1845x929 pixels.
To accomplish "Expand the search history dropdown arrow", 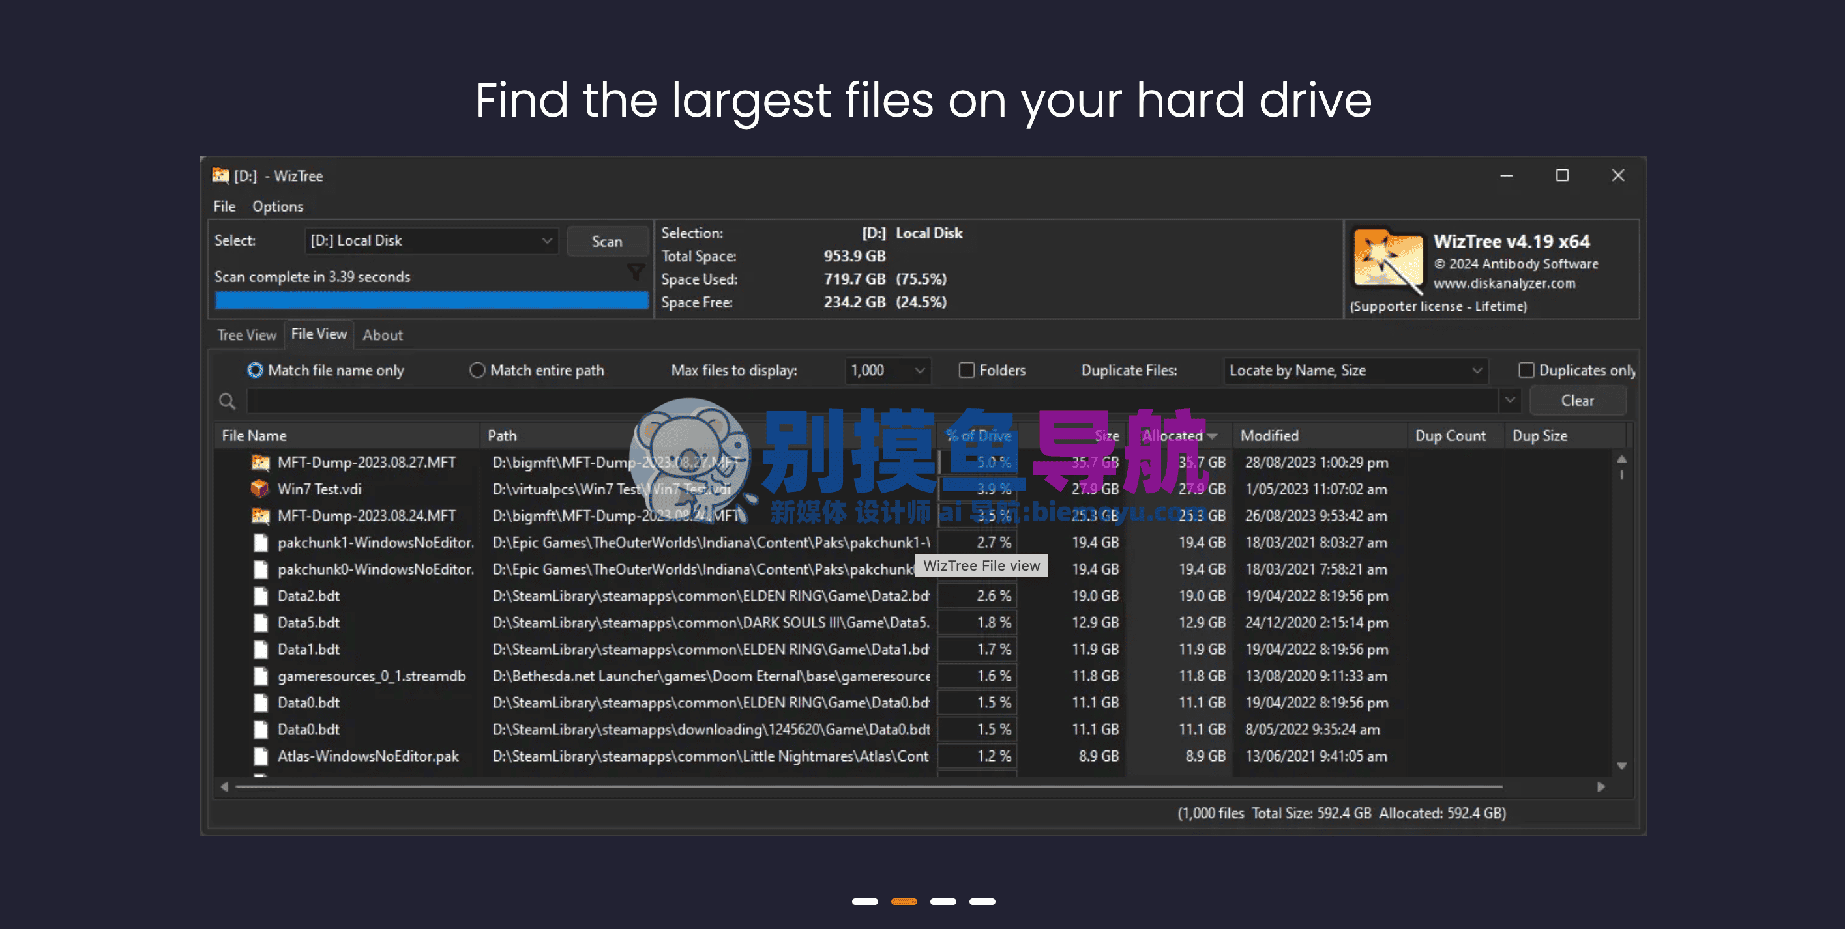I will [1510, 400].
